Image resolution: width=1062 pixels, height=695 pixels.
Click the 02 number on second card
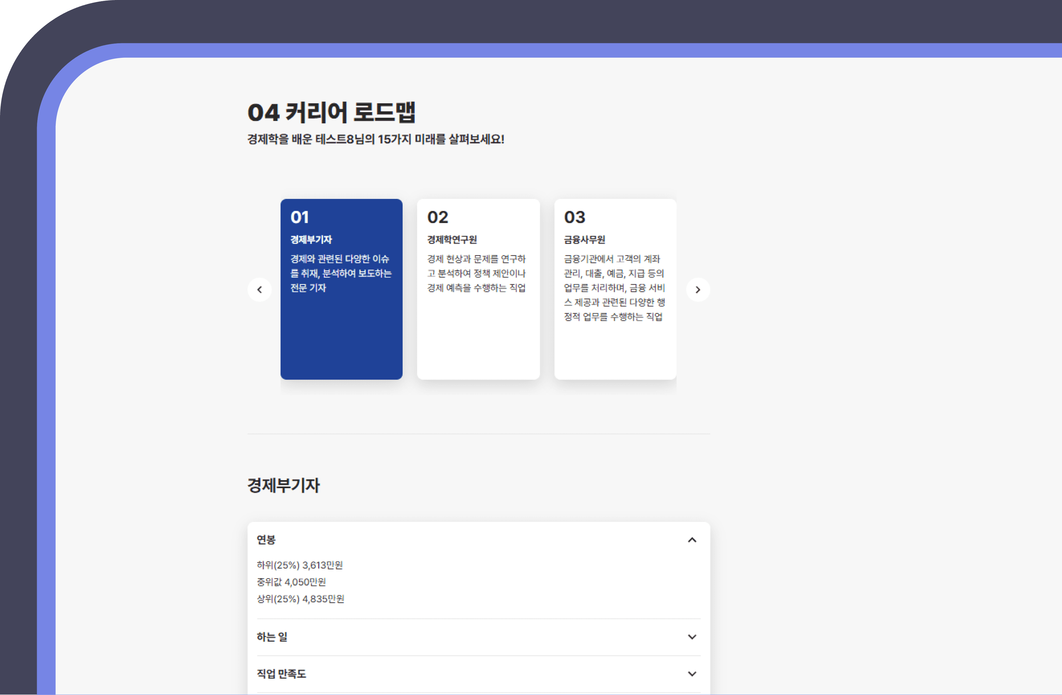[x=437, y=217]
